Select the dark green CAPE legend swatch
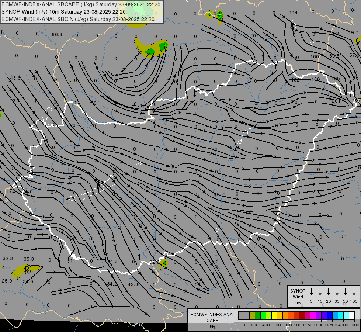Image resolution: width=361 pixels, height=332 pixels. pyautogui.click(x=258, y=316)
